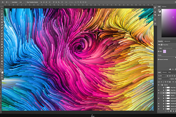
Task: Select the Properties tab
Action: pos(160,41)
